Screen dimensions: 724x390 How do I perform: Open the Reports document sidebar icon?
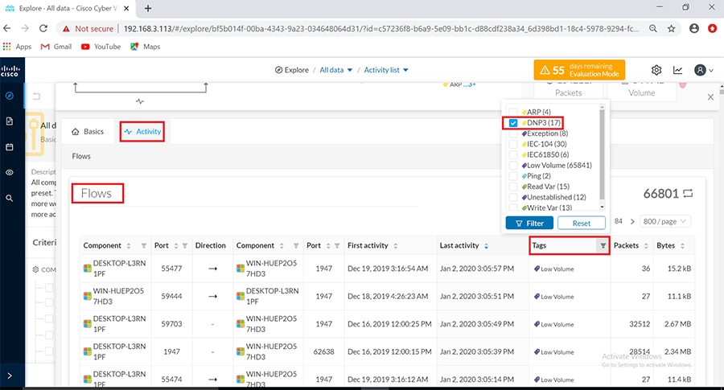[x=9, y=121]
